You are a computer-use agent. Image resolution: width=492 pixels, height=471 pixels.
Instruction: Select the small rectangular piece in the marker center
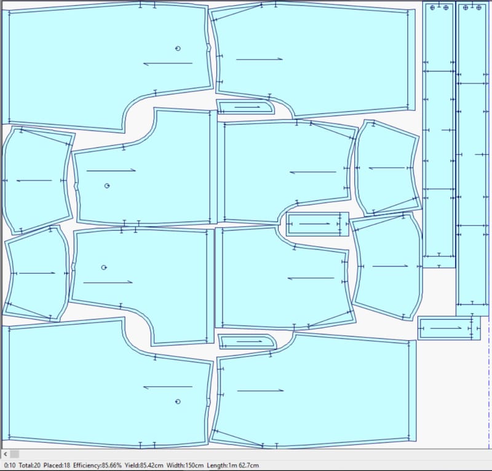(317, 224)
